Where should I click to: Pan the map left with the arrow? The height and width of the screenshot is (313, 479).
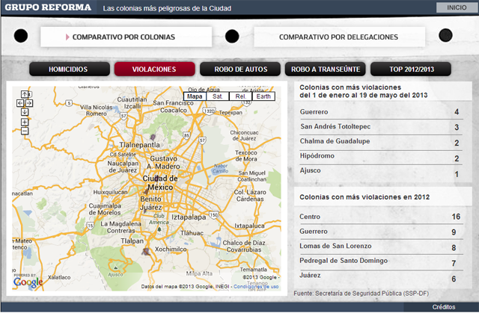(x=20, y=102)
